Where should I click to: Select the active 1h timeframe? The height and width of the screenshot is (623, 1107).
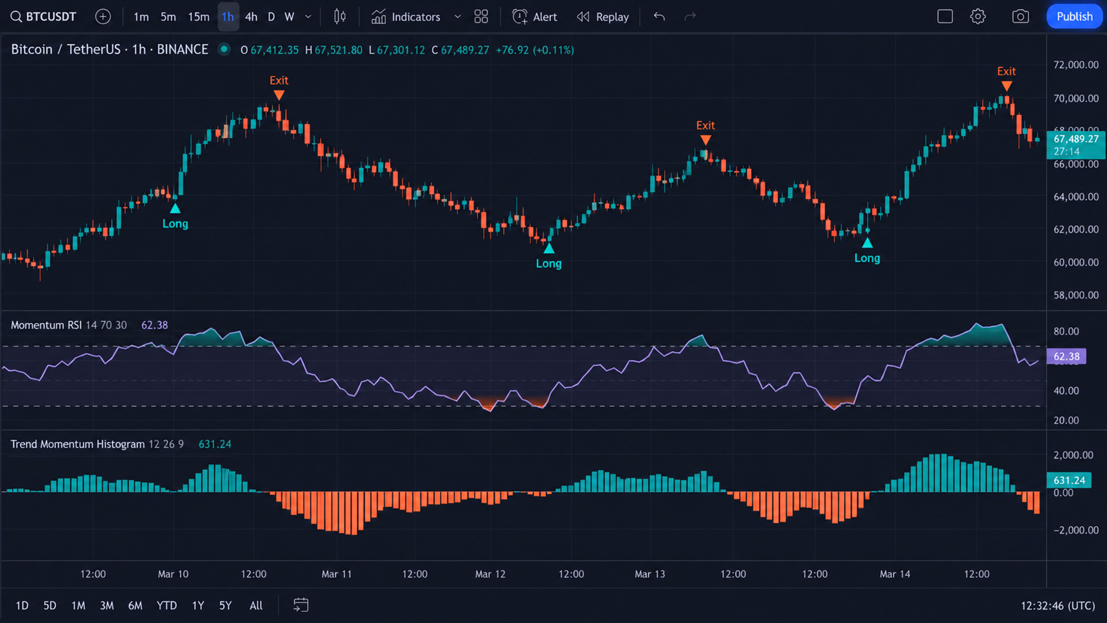[x=228, y=17]
